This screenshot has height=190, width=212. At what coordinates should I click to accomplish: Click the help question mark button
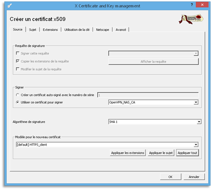pyautogui.click(x=192, y=5)
